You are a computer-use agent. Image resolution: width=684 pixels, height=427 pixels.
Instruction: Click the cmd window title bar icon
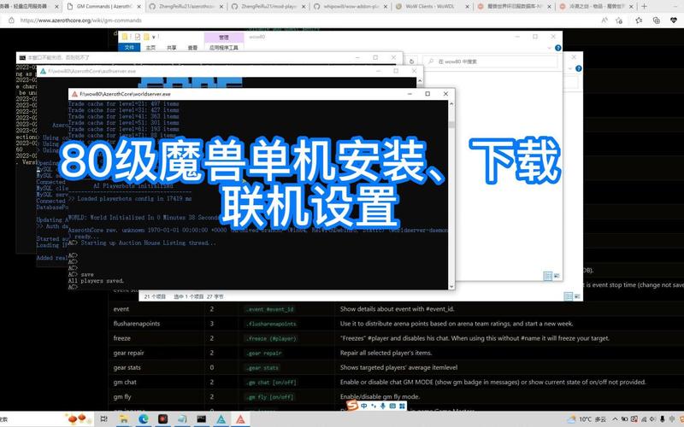pyautogui.click(x=22, y=57)
